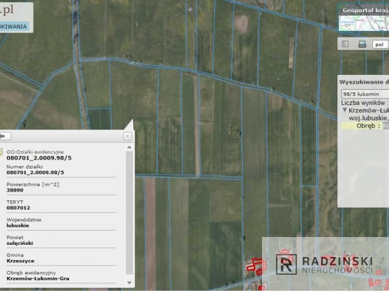Focus the '98/5 łukomin' search field

coord(365,94)
